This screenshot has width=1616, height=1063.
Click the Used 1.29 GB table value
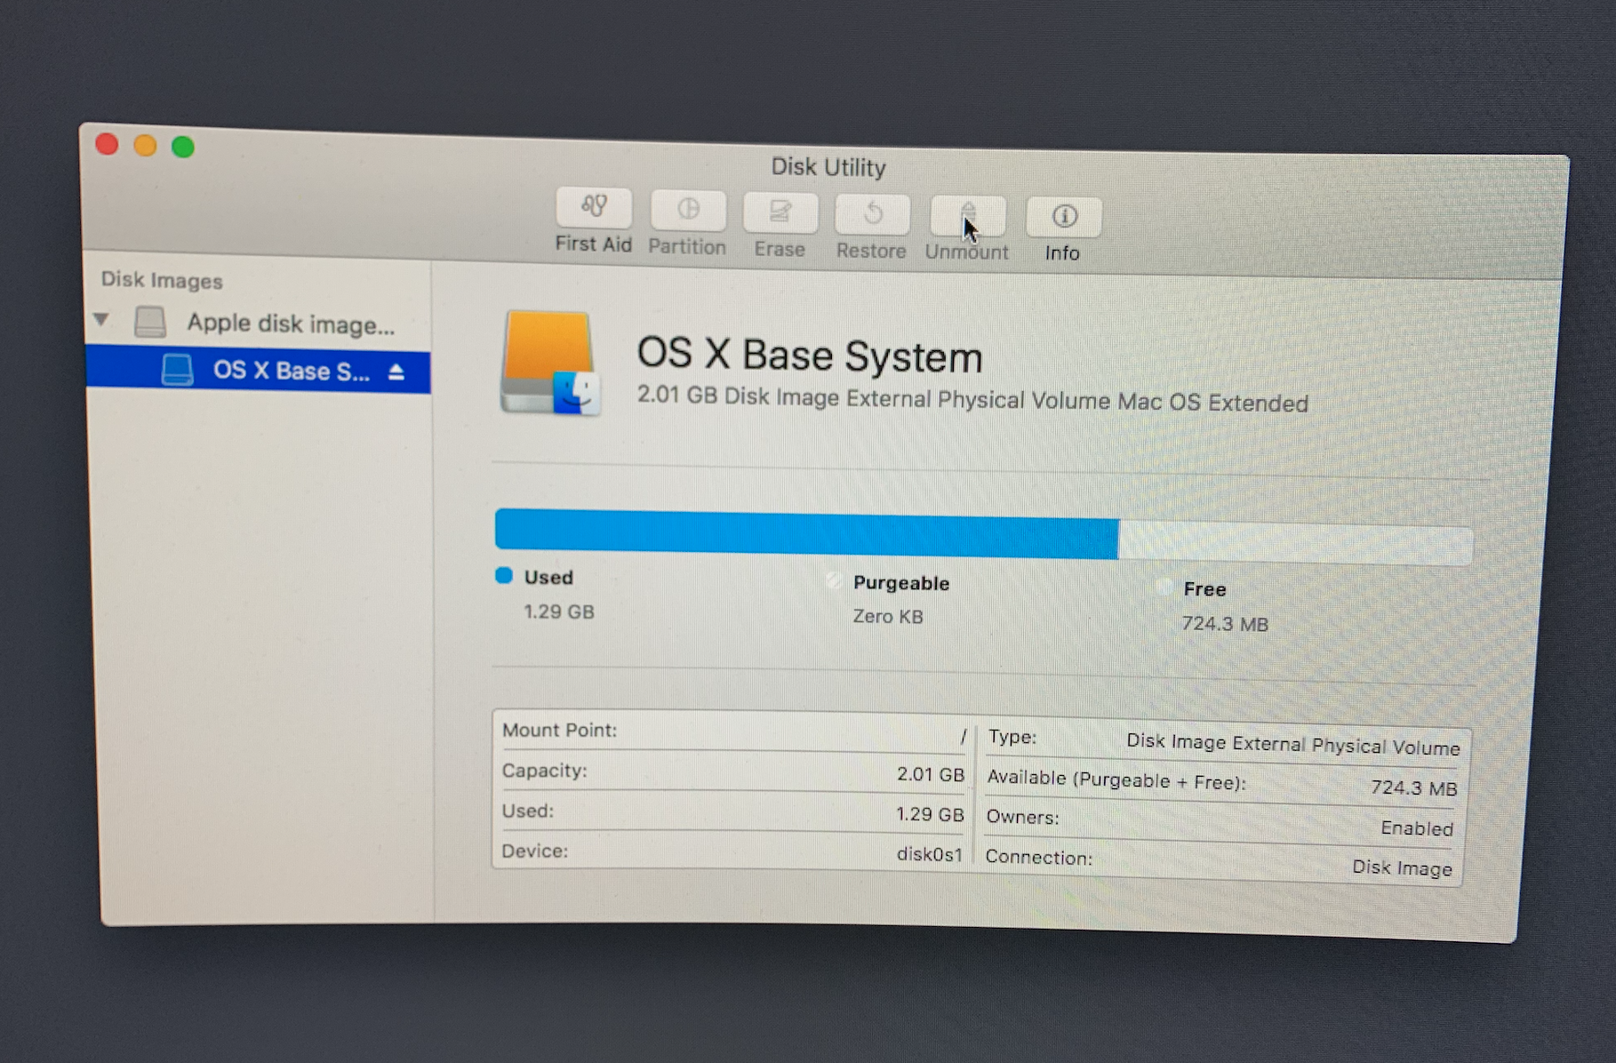click(930, 814)
